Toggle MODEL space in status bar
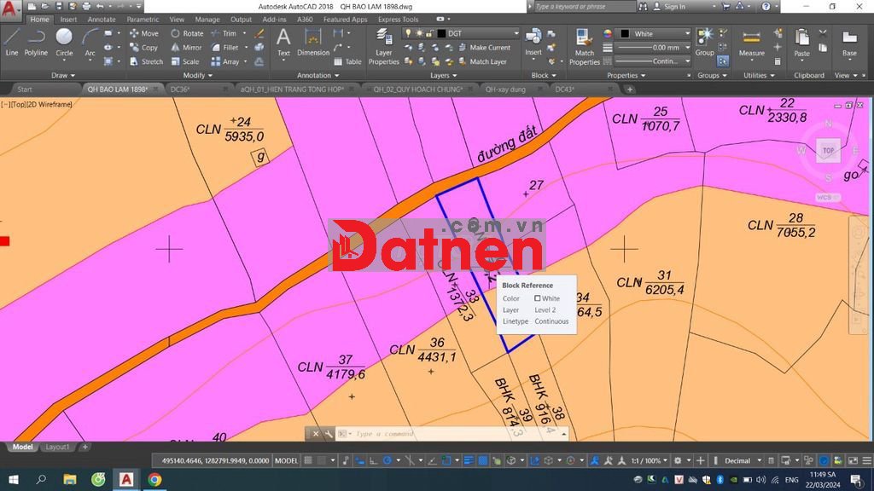The height and width of the screenshot is (491, 874). [x=287, y=460]
